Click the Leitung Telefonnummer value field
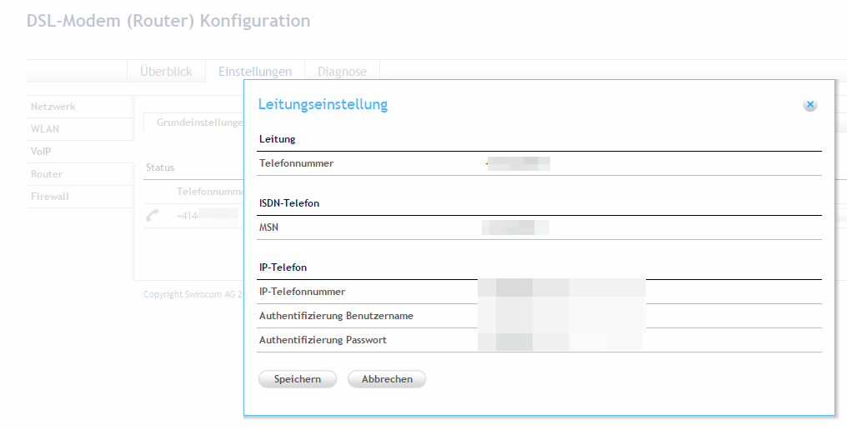The image size is (847, 430). [518, 163]
